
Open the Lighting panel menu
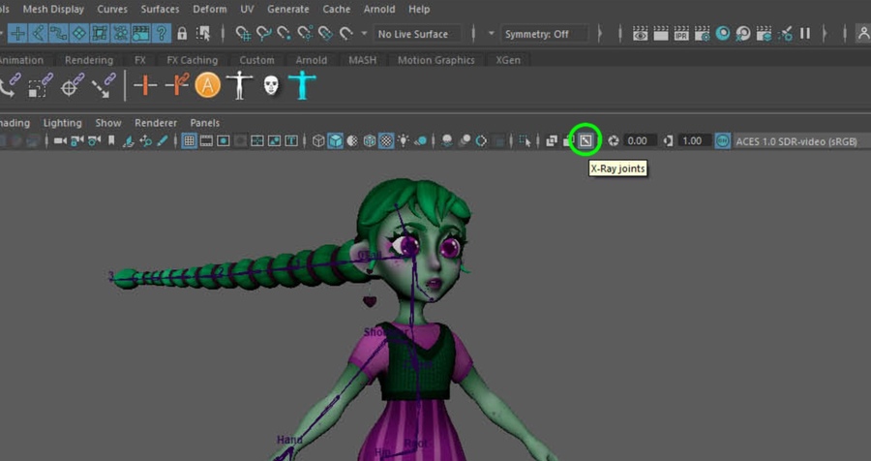tap(62, 123)
